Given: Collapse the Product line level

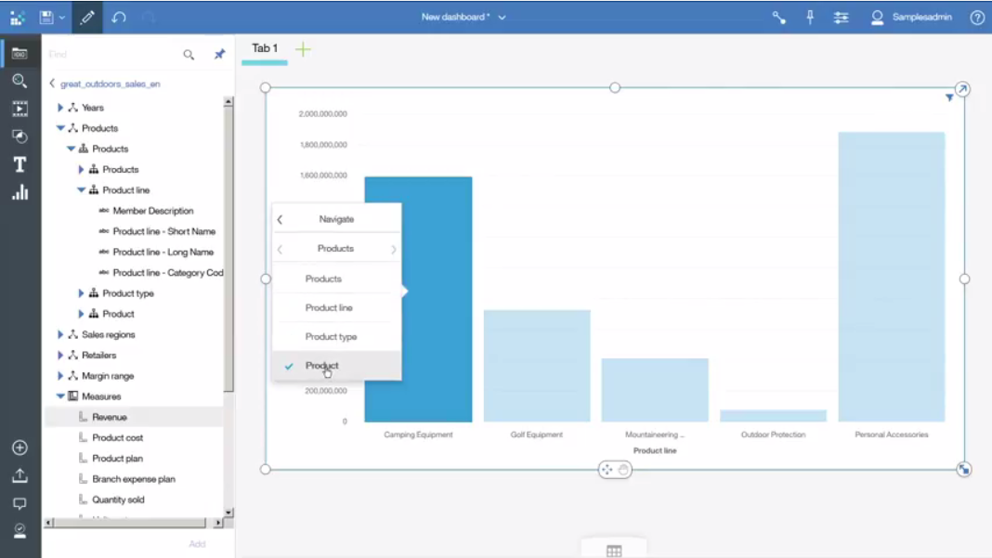Looking at the screenshot, I should pos(81,189).
